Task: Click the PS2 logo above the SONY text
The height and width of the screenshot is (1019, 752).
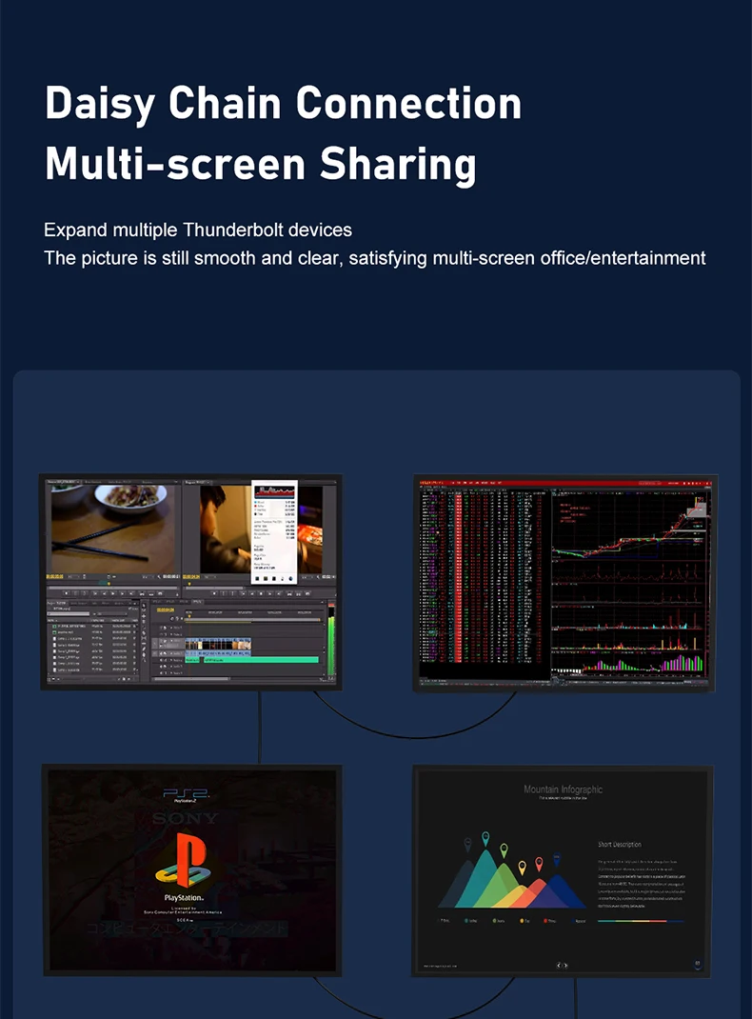Action: click(185, 793)
